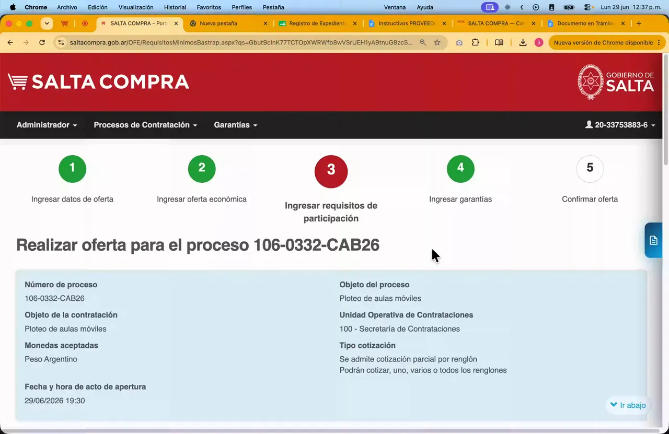Open macOS Control Center icon
Viewport: 669px width, 434px height.
click(x=587, y=7)
